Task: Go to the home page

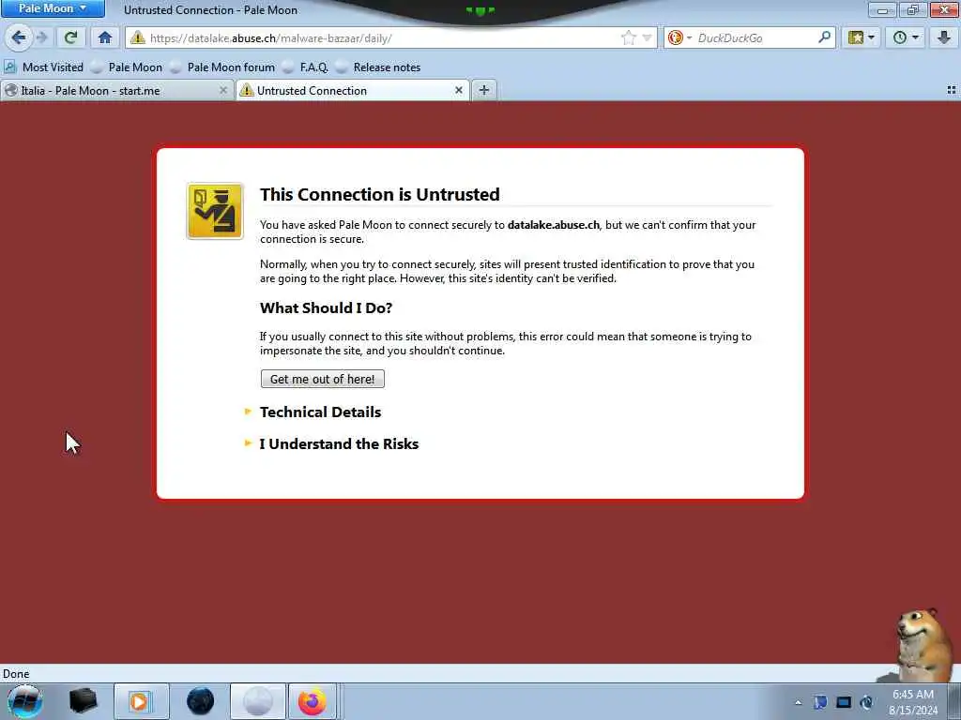Action: pos(105,37)
